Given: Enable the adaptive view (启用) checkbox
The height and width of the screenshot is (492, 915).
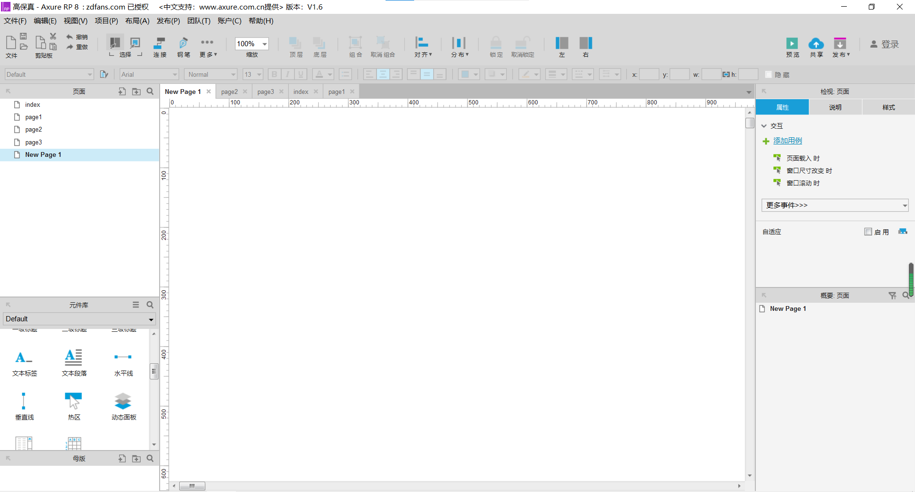Looking at the screenshot, I should 868,232.
